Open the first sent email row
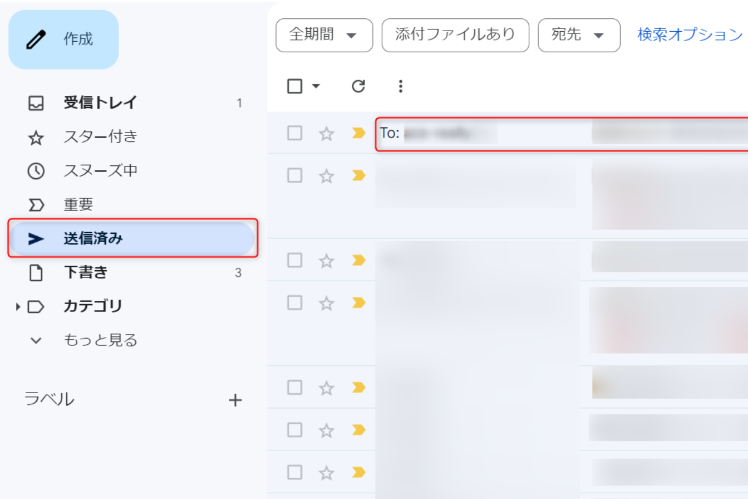The width and height of the screenshot is (748, 499). 557,134
